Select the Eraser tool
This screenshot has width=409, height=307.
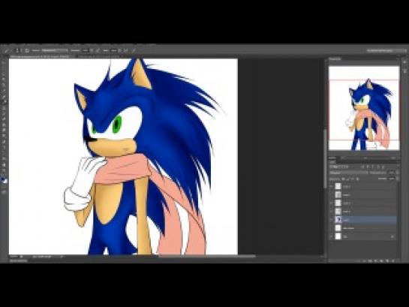5,119
